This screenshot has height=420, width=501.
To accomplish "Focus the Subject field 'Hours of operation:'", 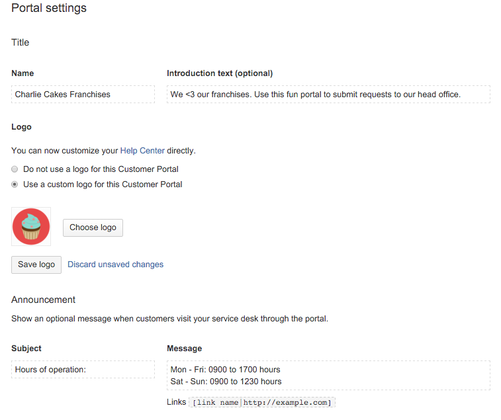I will tap(83, 370).
